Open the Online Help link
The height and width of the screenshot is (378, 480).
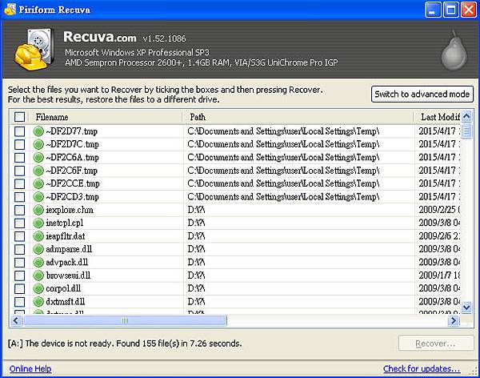point(30,368)
